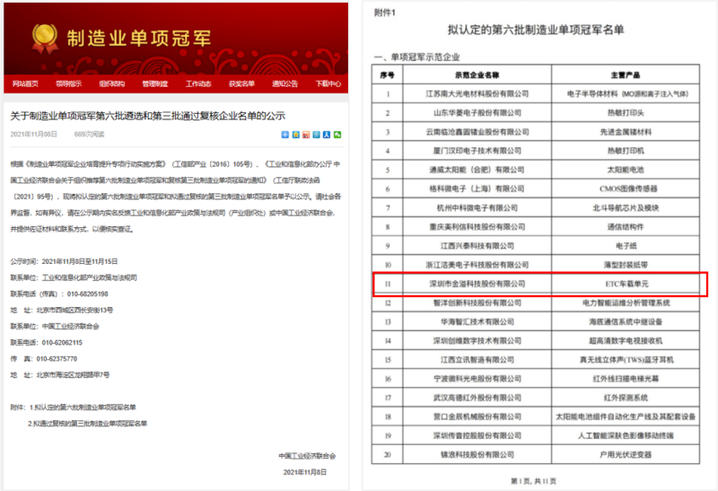Select the product cell 红外探测系统
The width and height of the screenshot is (718, 491).
pyautogui.click(x=626, y=398)
